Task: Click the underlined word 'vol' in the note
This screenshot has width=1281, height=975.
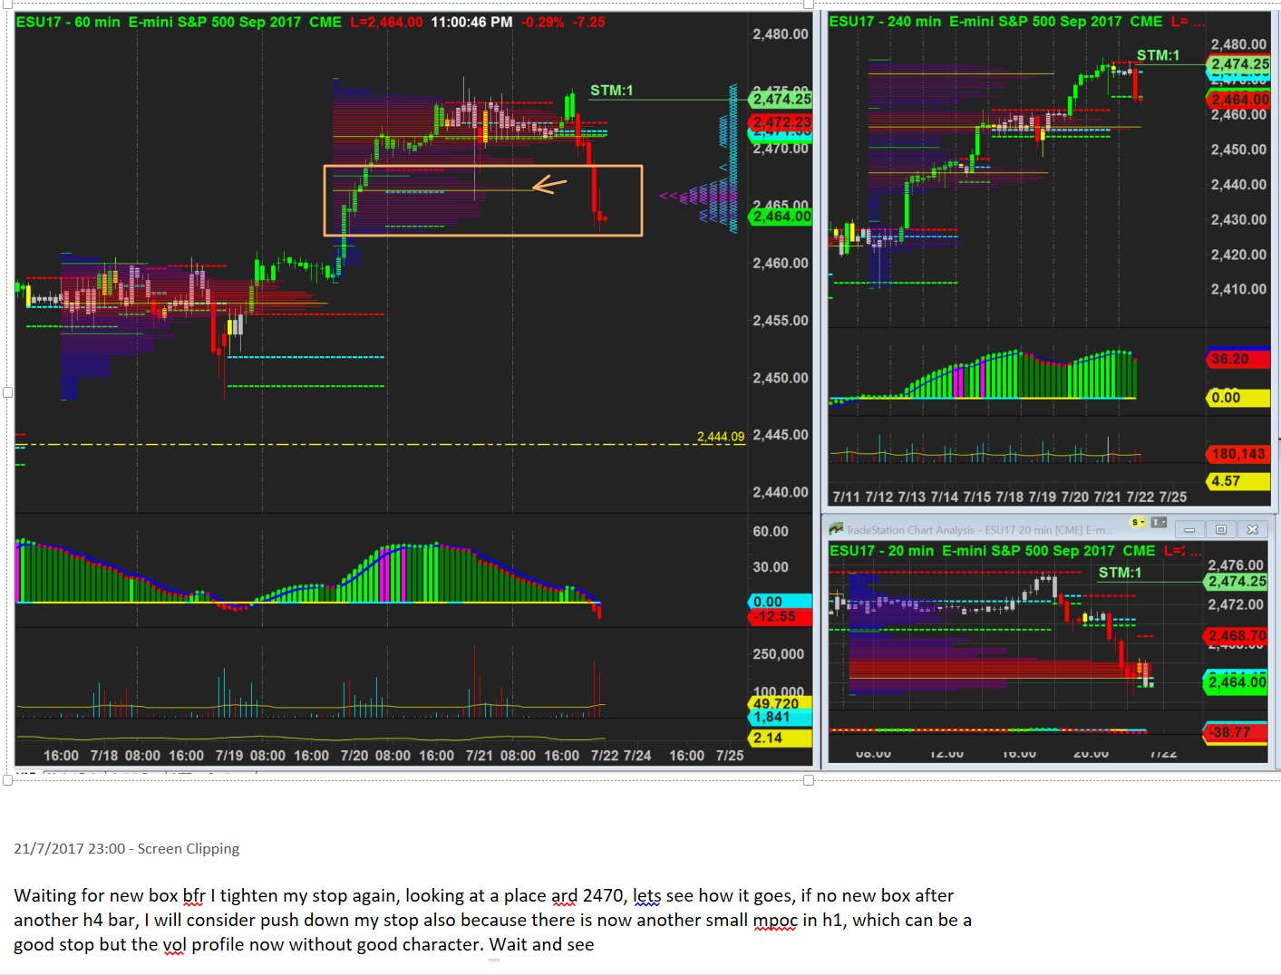Action: 173,945
